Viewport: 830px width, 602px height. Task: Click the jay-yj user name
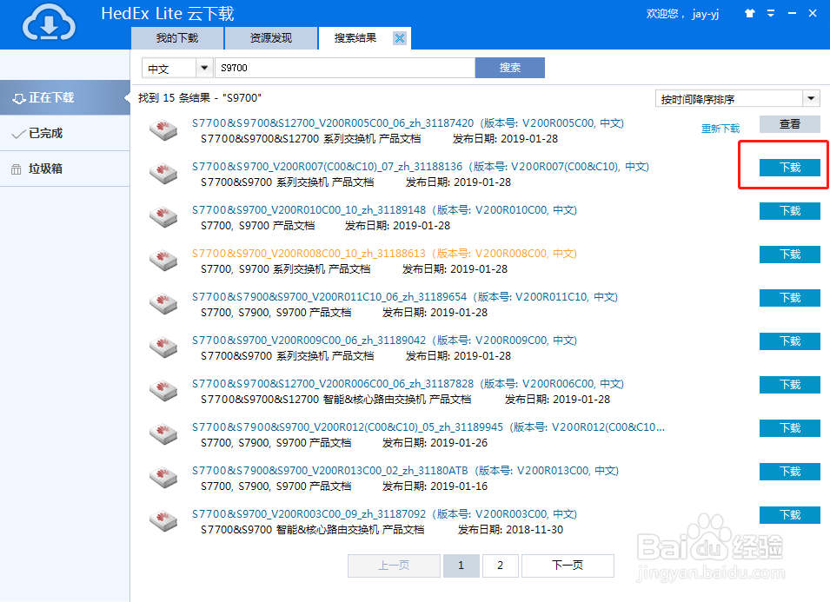[x=706, y=14]
